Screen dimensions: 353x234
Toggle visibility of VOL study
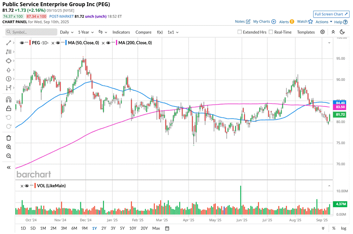(x=27, y=186)
